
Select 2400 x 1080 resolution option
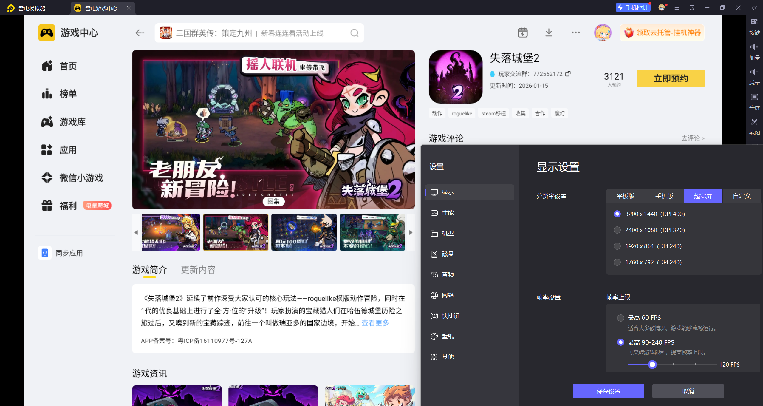click(617, 230)
